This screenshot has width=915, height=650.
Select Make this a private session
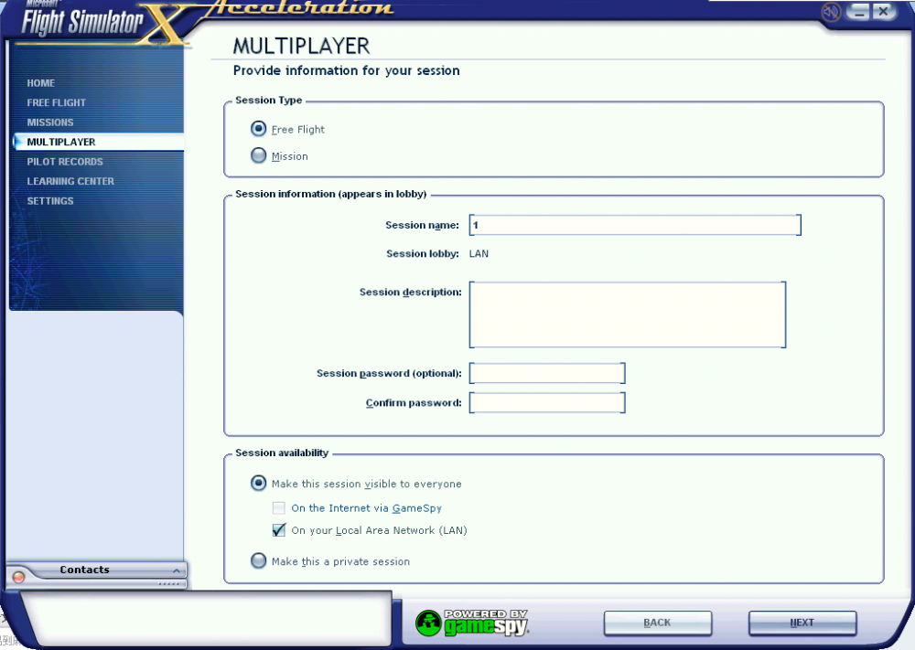(x=259, y=561)
